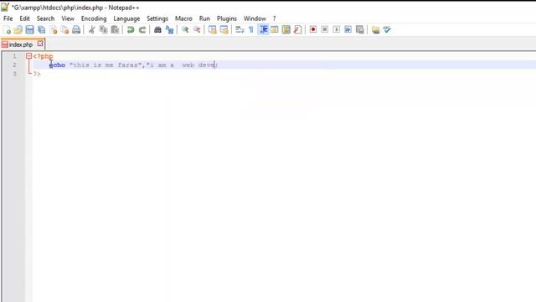Close the index.php tab
536x302 pixels.
pos(40,44)
